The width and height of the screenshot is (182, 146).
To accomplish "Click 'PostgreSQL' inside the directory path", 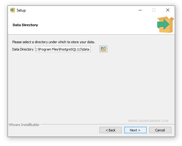I will click(68, 49).
